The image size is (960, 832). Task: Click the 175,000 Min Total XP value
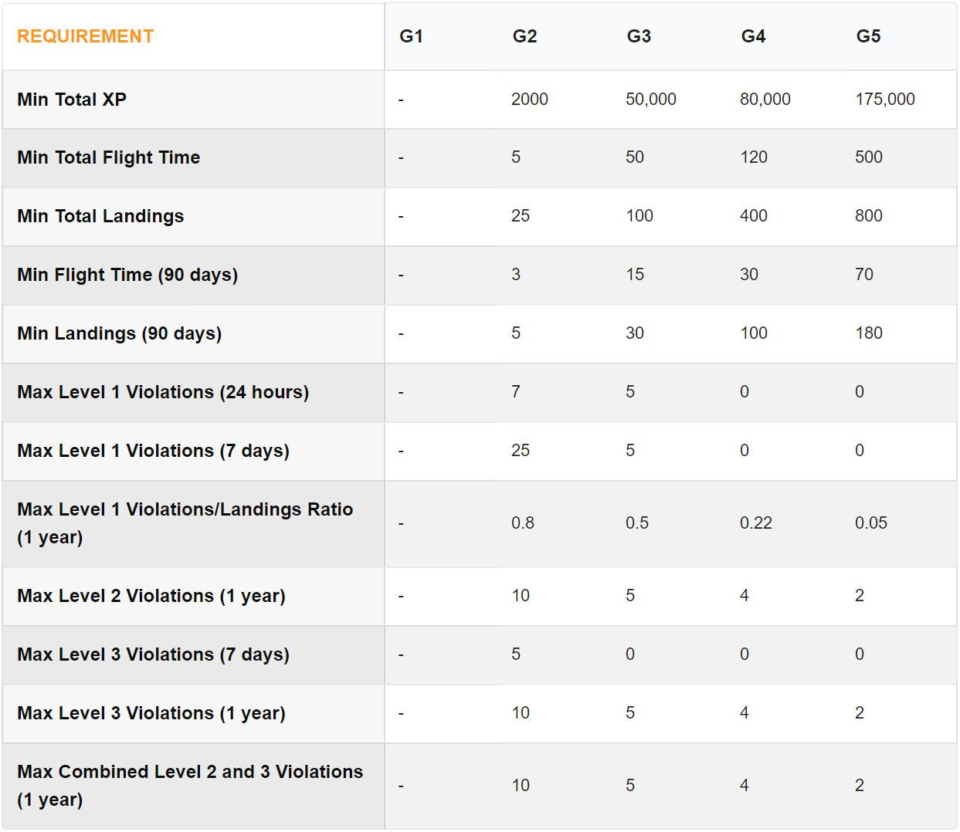[885, 100]
